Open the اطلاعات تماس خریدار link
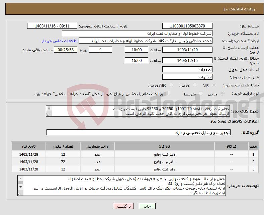Image resolution: width=264 pixels, height=215 pixels. pos(60,41)
